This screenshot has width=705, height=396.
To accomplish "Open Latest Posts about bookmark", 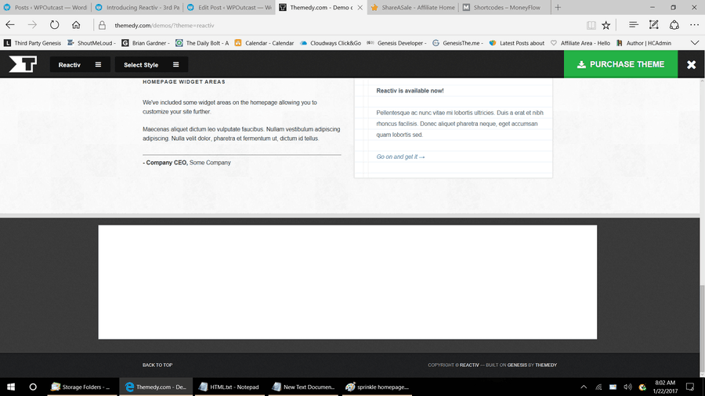I will (x=517, y=43).
